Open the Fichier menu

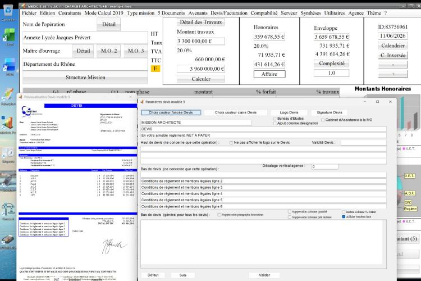point(29,13)
